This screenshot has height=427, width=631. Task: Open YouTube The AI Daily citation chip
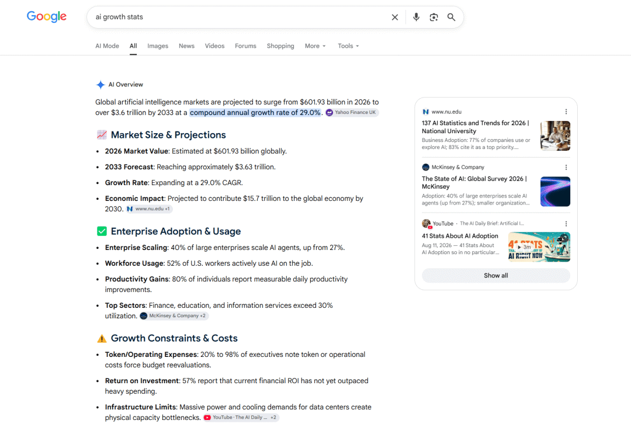pos(241,417)
